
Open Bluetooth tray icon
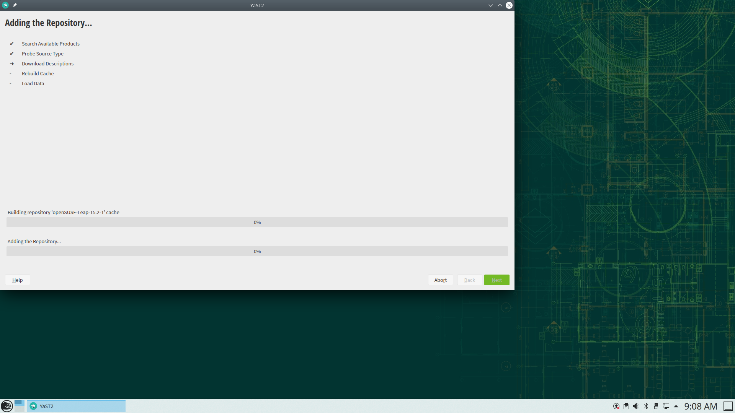pyautogui.click(x=646, y=406)
